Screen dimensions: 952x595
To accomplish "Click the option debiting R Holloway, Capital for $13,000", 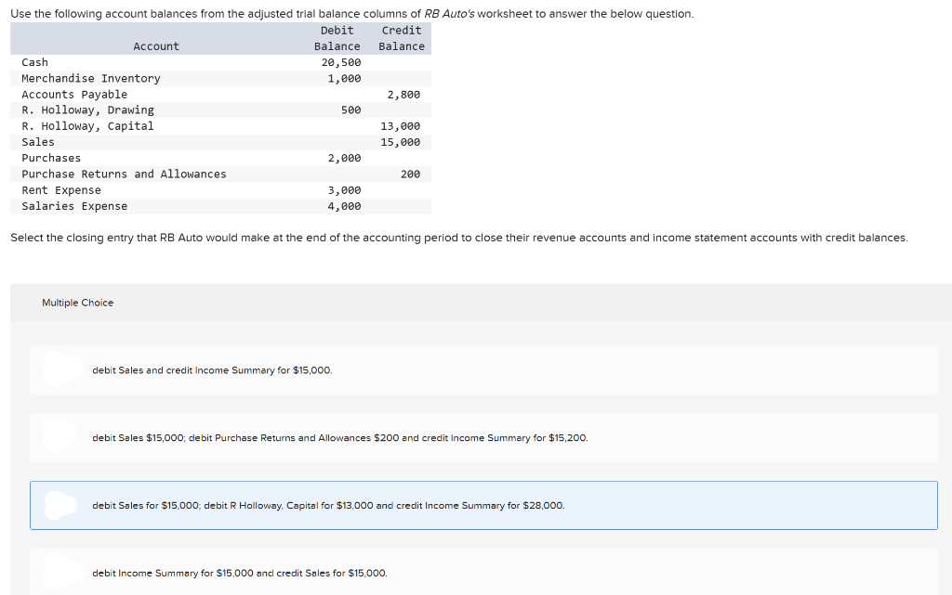I will (x=328, y=506).
